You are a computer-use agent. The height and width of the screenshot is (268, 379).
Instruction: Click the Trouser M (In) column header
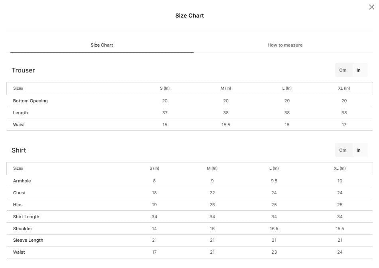(x=226, y=88)
